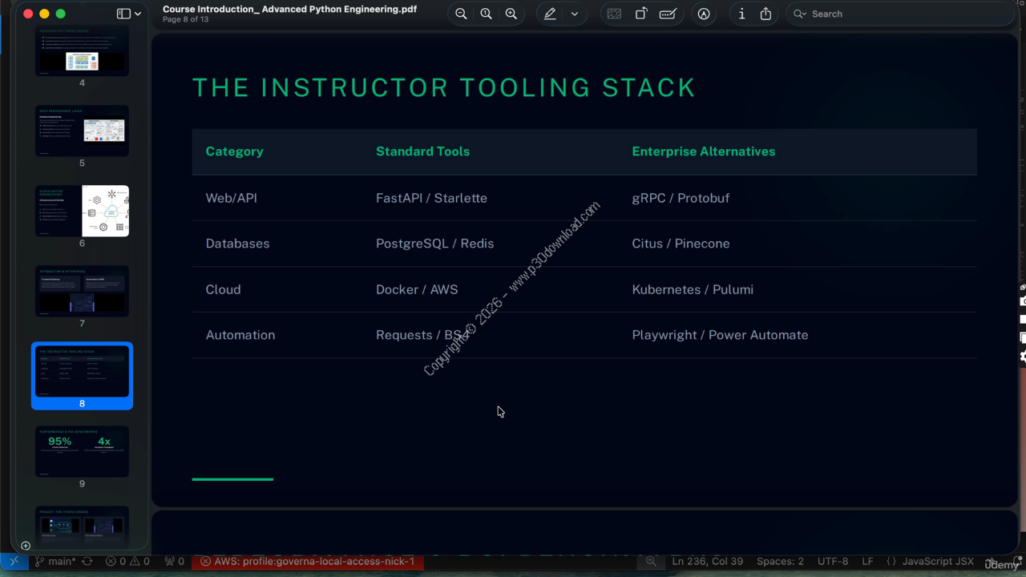Click the 'Category' column header in the table
1026x577 pixels.
point(234,151)
